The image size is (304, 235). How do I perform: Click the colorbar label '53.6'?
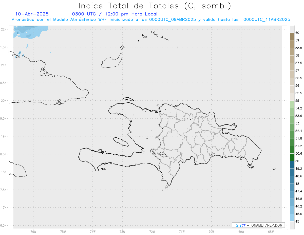[x=298, y=116]
